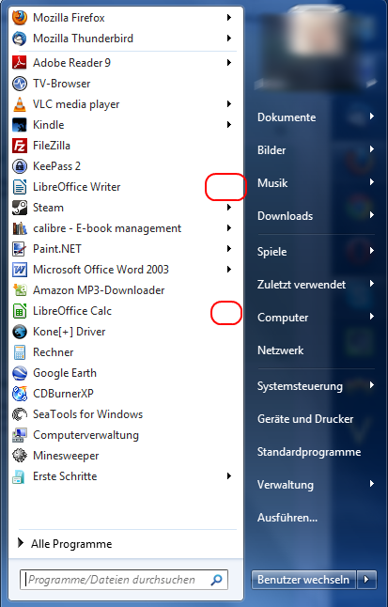Open Systemsteuerung
Screen dimensions: 388x607
300,386
